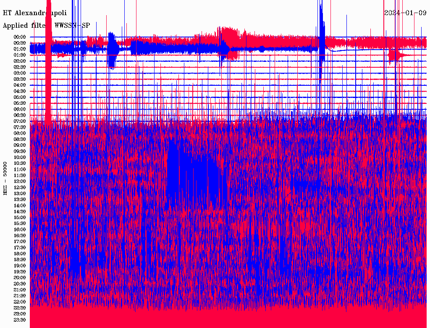Image resolution: width=430 pixels, height=328 pixels.
Task: Click the 03:30 time label
Action: click(20, 79)
